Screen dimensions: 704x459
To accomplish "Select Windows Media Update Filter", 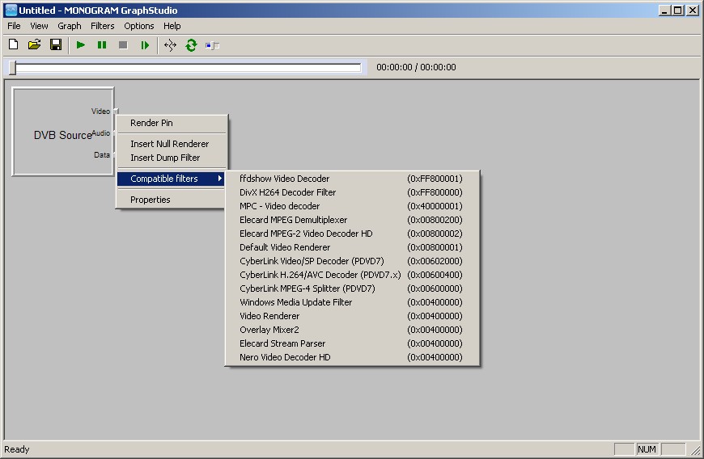I will click(353, 302).
